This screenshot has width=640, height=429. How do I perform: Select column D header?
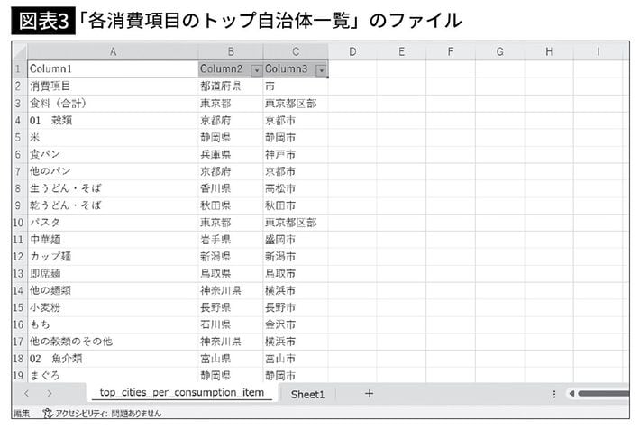[x=352, y=52]
